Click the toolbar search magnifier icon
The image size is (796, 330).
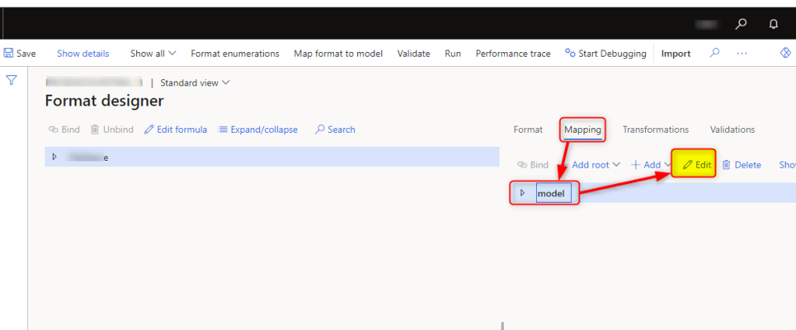(x=714, y=54)
